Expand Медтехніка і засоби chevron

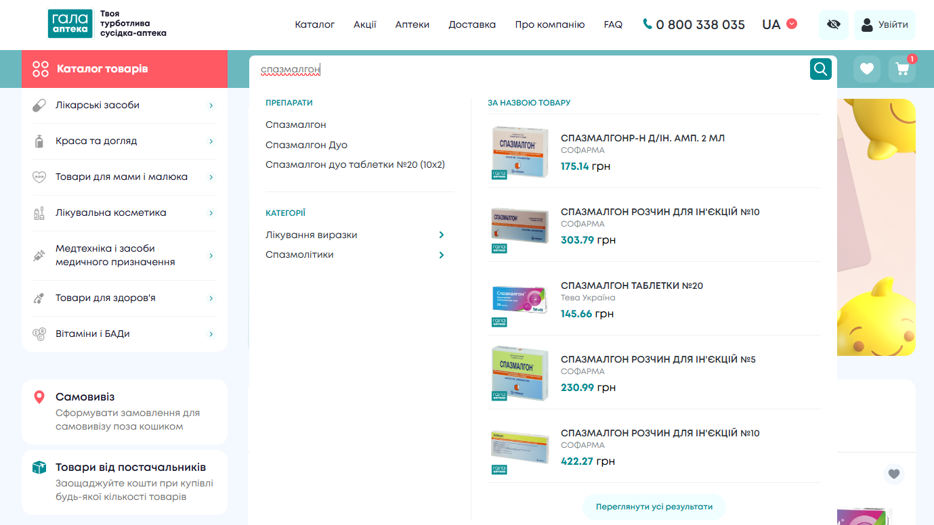click(211, 256)
